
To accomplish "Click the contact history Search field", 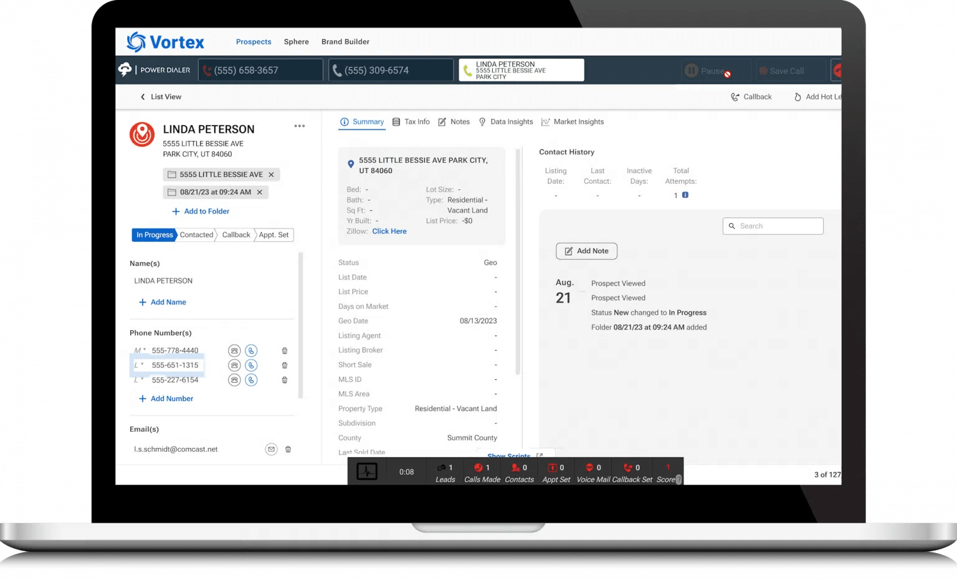I will click(x=773, y=226).
